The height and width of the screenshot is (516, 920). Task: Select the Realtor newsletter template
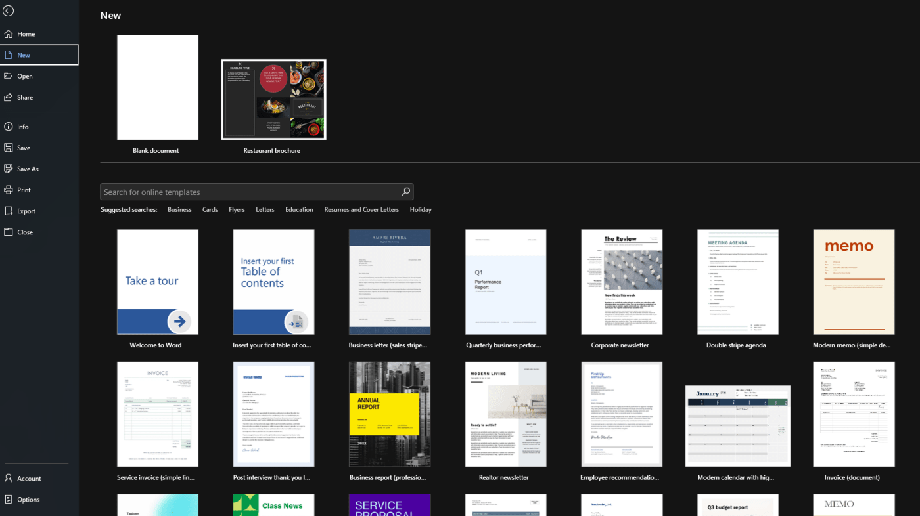(506, 414)
